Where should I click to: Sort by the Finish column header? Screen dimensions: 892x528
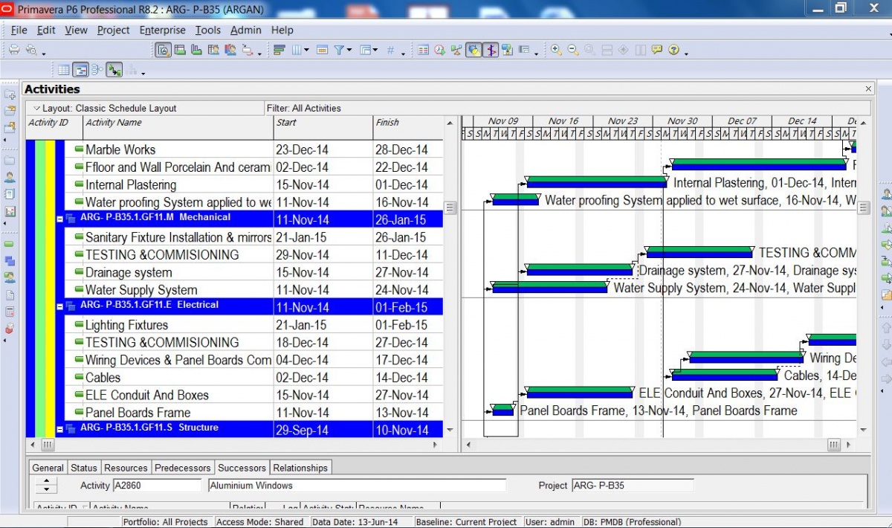coord(407,128)
